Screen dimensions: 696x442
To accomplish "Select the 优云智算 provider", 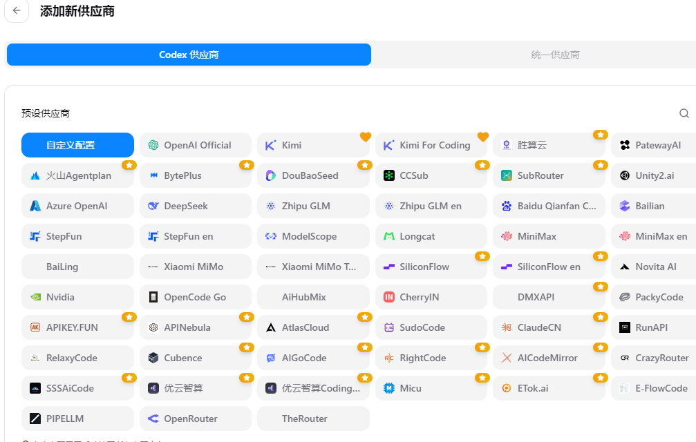I will [196, 388].
